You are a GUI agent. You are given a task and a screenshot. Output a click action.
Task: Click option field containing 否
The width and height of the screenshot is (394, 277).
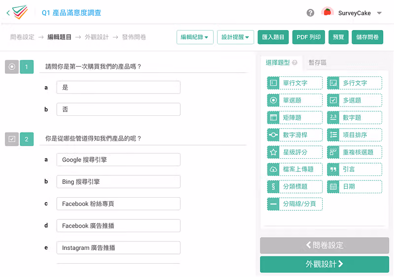pyautogui.click(x=118, y=109)
